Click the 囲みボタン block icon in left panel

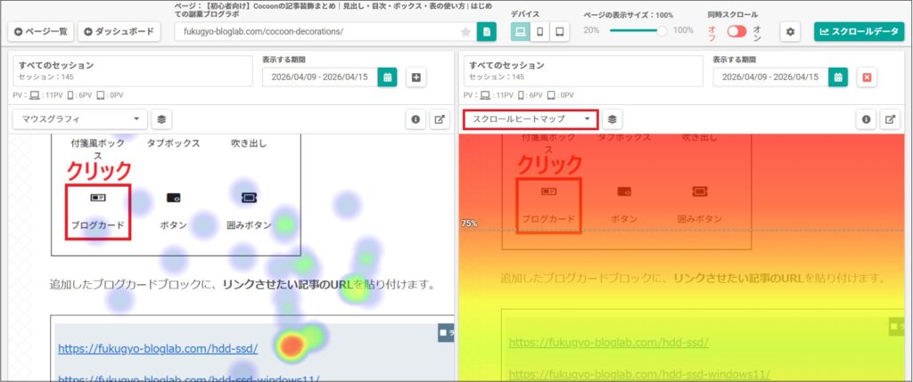(x=249, y=199)
